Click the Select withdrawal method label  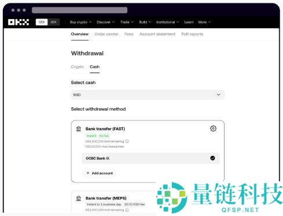point(98,109)
